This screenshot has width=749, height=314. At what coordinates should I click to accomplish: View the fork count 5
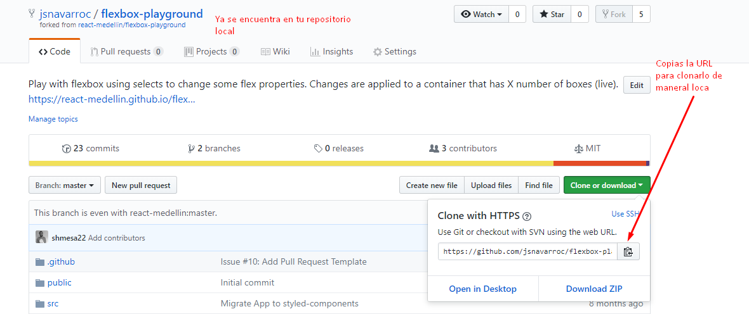tap(641, 15)
